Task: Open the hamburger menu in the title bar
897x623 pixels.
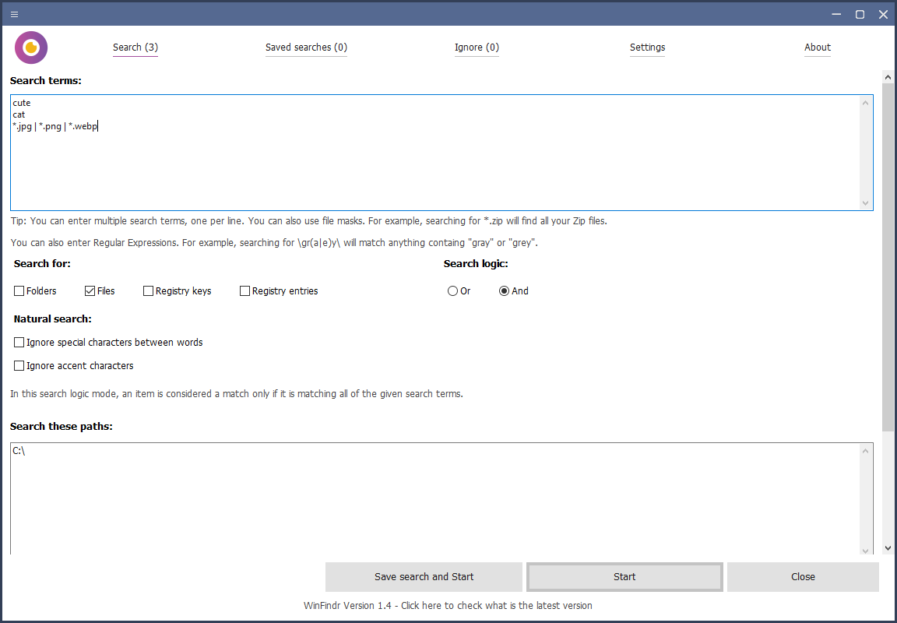Action: click(x=14, y=14)
